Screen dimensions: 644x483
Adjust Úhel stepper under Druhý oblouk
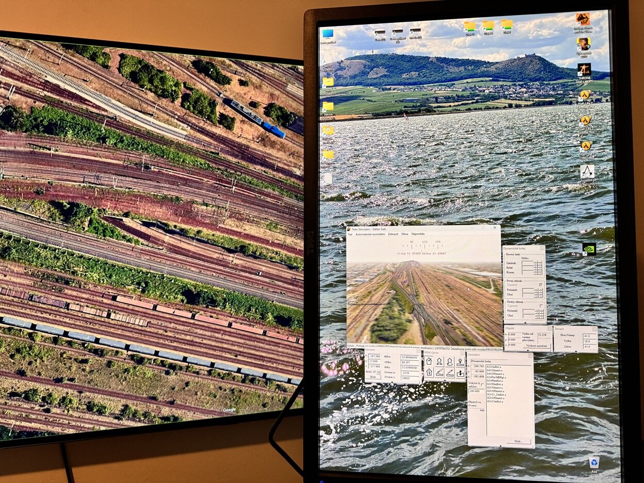pos(539,315)
